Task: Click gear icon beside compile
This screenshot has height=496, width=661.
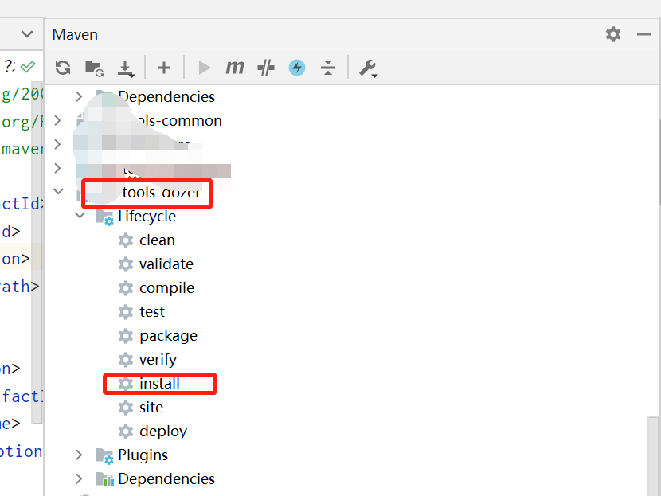Action: point(126,288)
